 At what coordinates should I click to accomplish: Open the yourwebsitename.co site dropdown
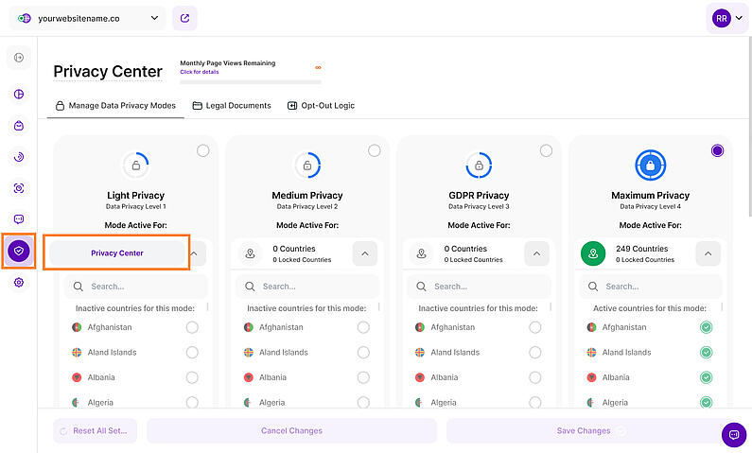click(x=88, y=18)
